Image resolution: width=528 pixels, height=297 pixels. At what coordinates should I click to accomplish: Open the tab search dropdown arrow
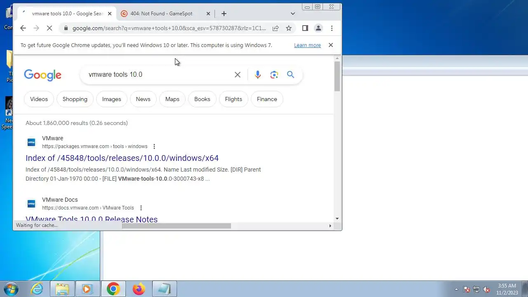(x=293, y=14)
